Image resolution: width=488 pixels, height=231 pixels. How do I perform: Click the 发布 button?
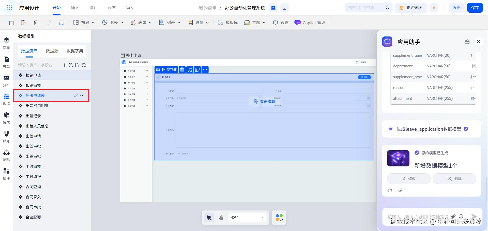click(456, 8)
